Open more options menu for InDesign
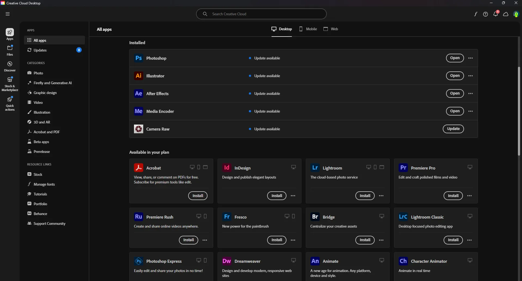The width and height of the screenshot is (522, 281). 293,196
